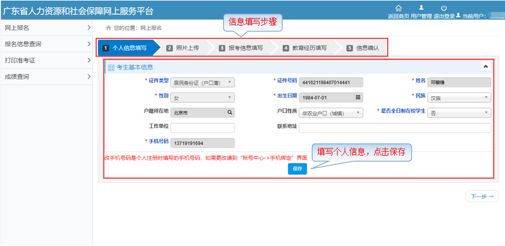Click the 用户管理 link text
The image size is (505, 246).
click(x=421, y=16)
